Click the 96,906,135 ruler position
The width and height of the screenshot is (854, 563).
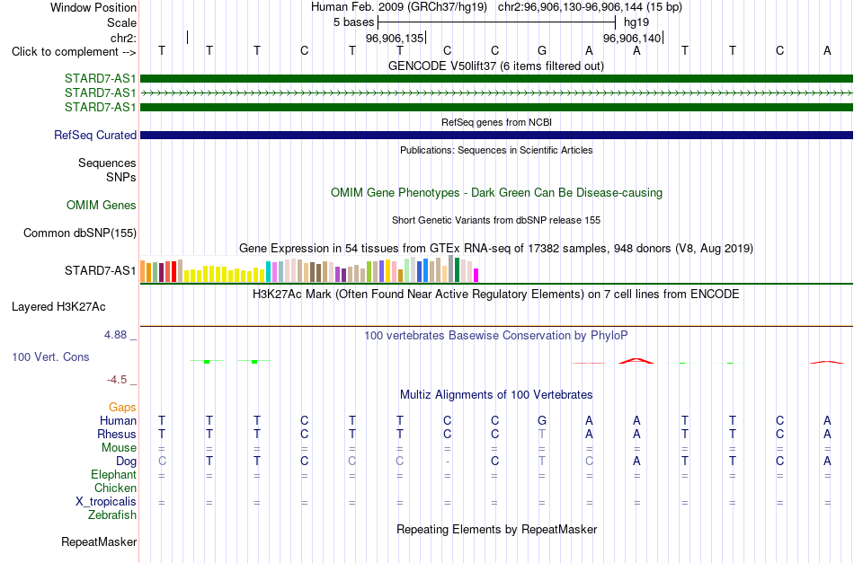pos(395,38)
